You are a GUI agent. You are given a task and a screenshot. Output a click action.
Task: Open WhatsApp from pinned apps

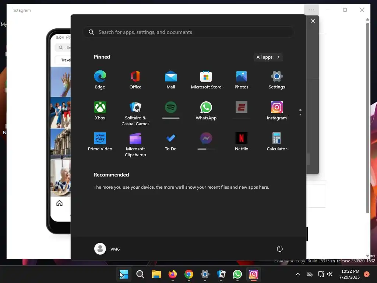[206, 111]
